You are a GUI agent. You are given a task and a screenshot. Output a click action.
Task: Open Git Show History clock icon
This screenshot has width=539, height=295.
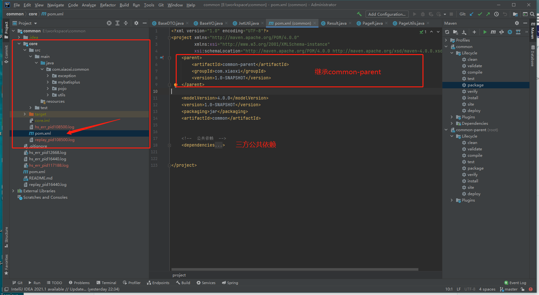click(496, 14)
